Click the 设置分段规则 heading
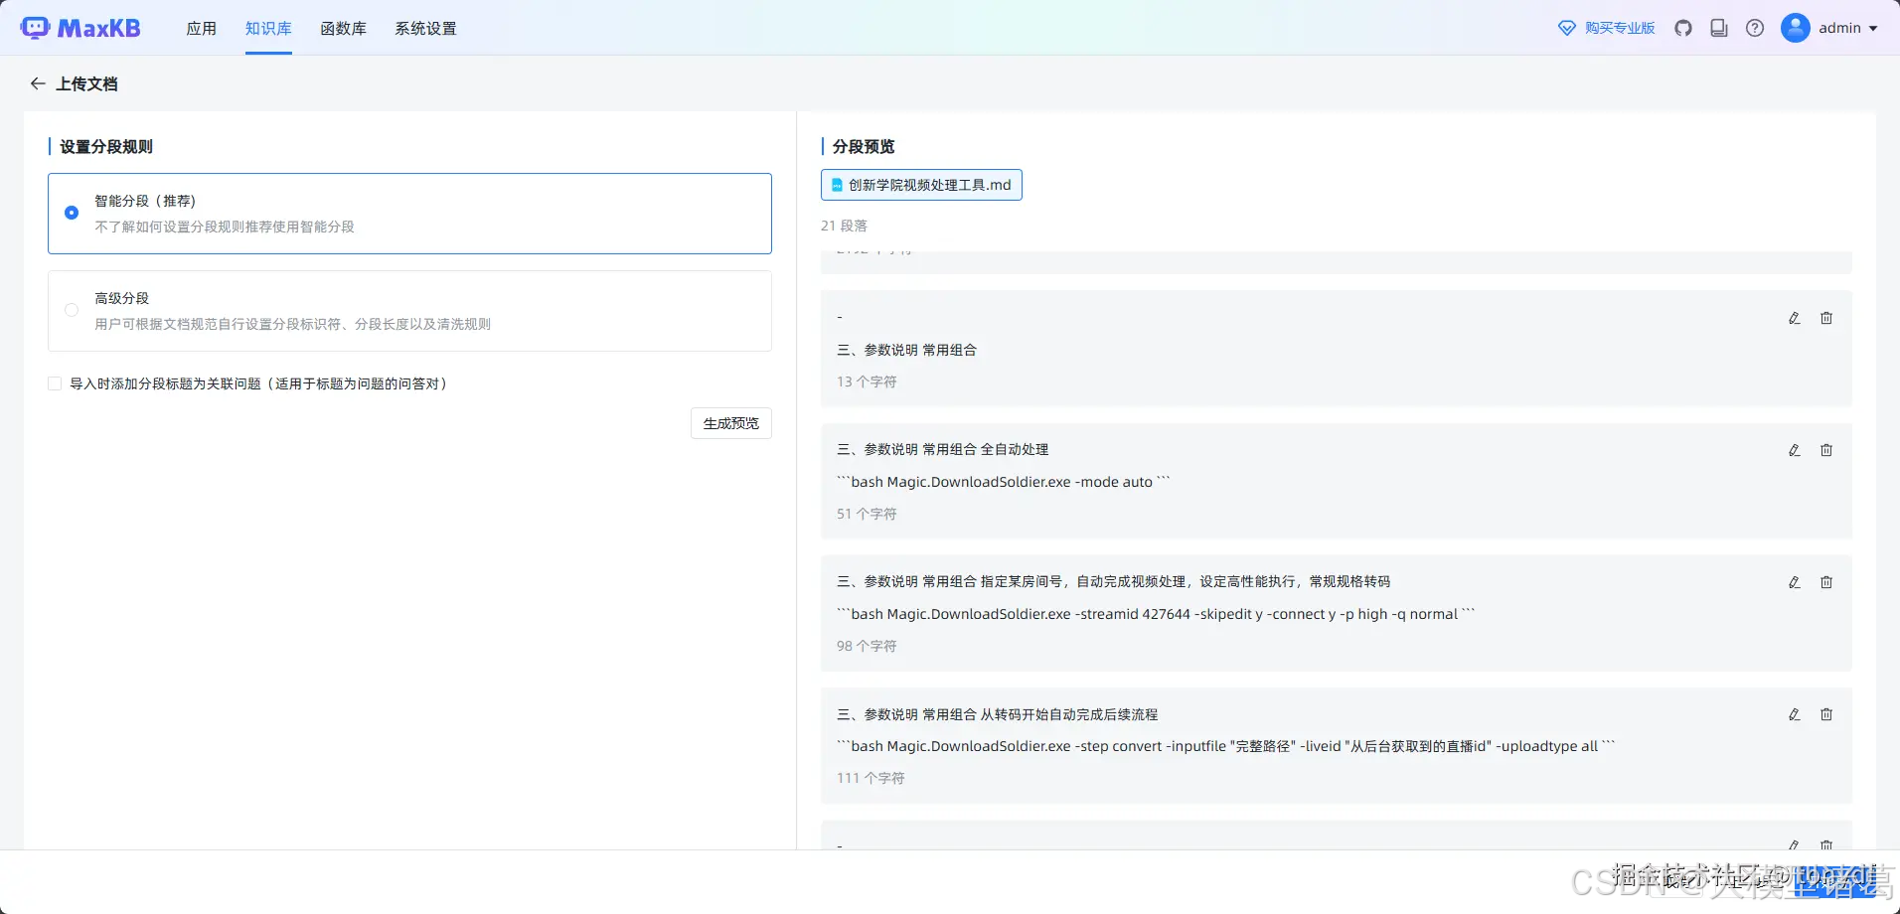 106,146
